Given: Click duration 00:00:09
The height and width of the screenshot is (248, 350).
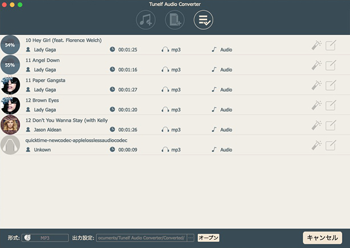Looking at the screenshot, I should pos(128,150).
